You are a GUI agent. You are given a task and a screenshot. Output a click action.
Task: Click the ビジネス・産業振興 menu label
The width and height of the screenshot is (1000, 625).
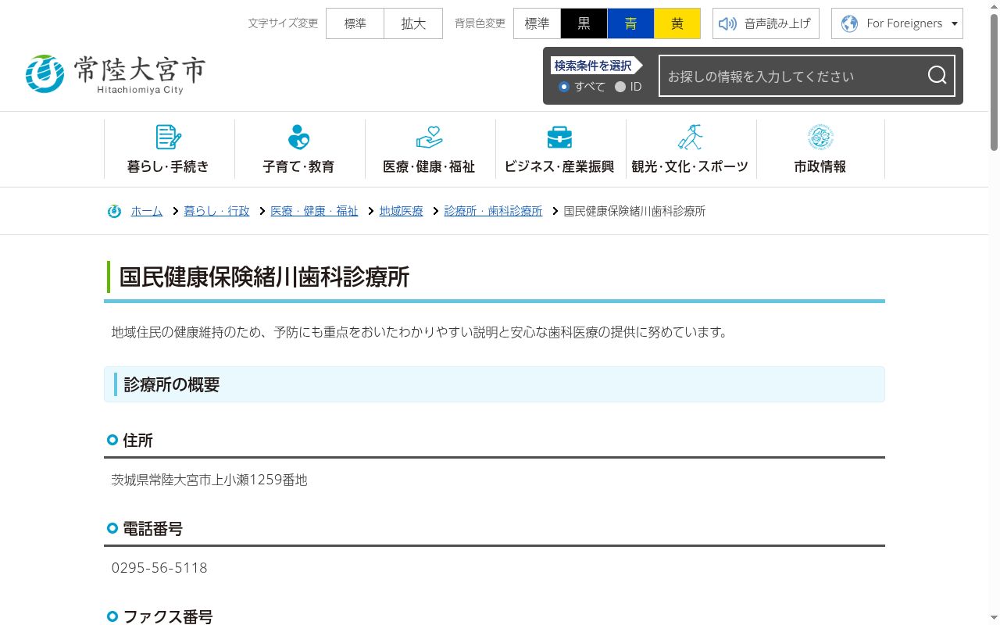coord(559,166)
